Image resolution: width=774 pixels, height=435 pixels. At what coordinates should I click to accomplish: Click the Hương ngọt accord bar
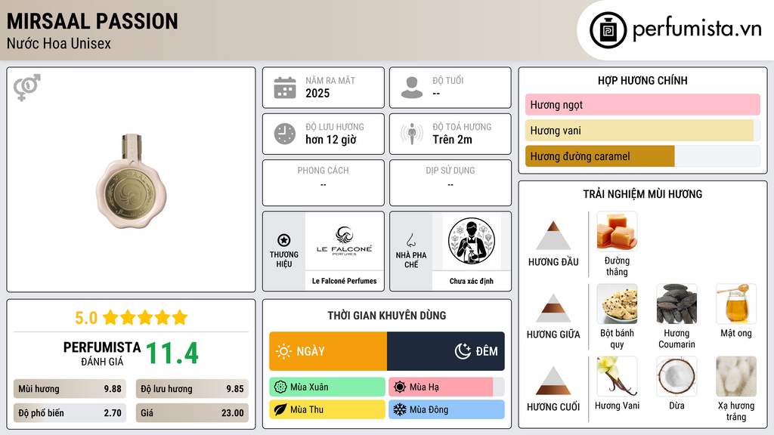pos(642,104)
